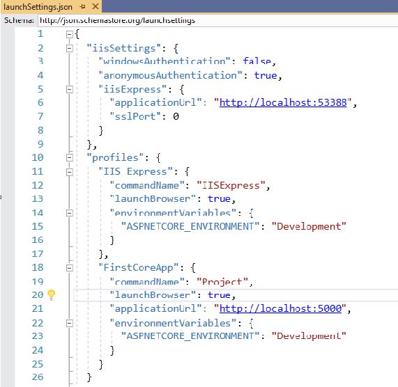Image resolution: width=398 pixels, height=387 pixels.
Task: Click line number 1 in the gutter
Action: [40, 33]
